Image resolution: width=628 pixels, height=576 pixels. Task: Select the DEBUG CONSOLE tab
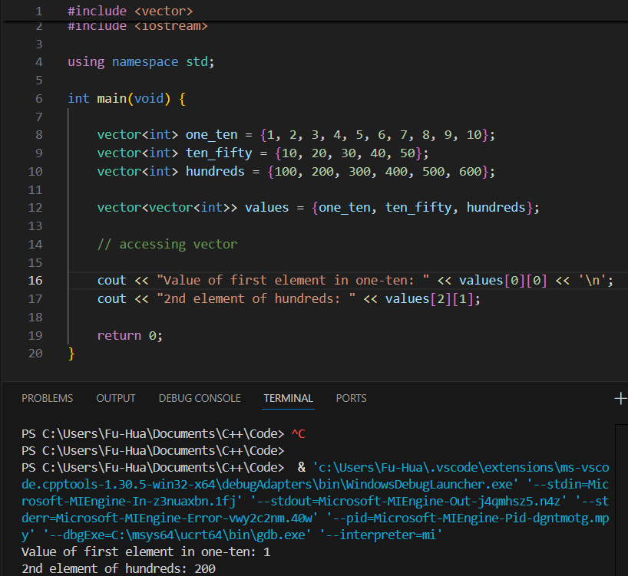pos(200,398)
